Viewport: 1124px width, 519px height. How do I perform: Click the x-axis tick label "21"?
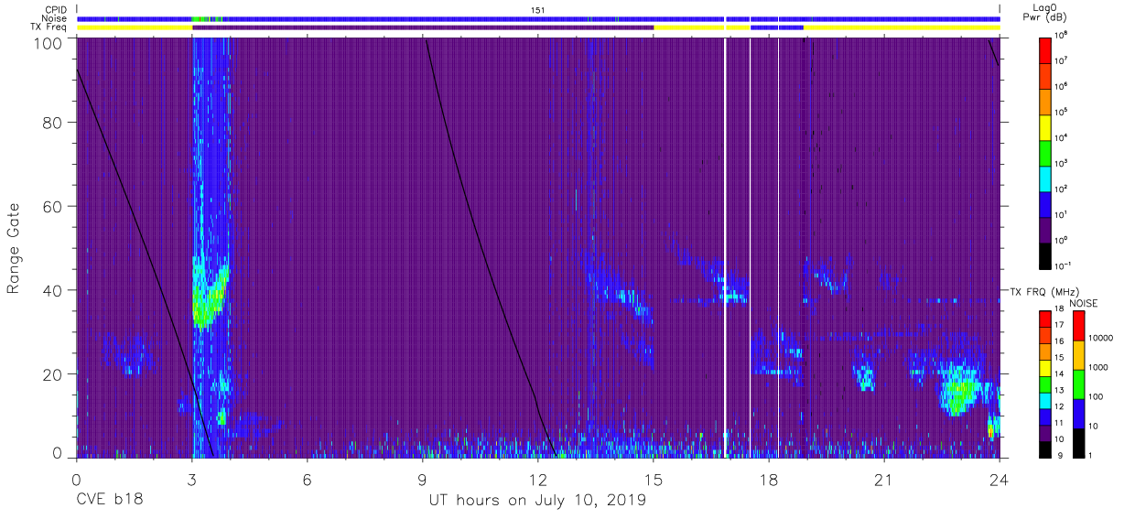point(884,480)
